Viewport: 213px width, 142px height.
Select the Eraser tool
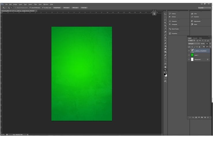(165, 43)
